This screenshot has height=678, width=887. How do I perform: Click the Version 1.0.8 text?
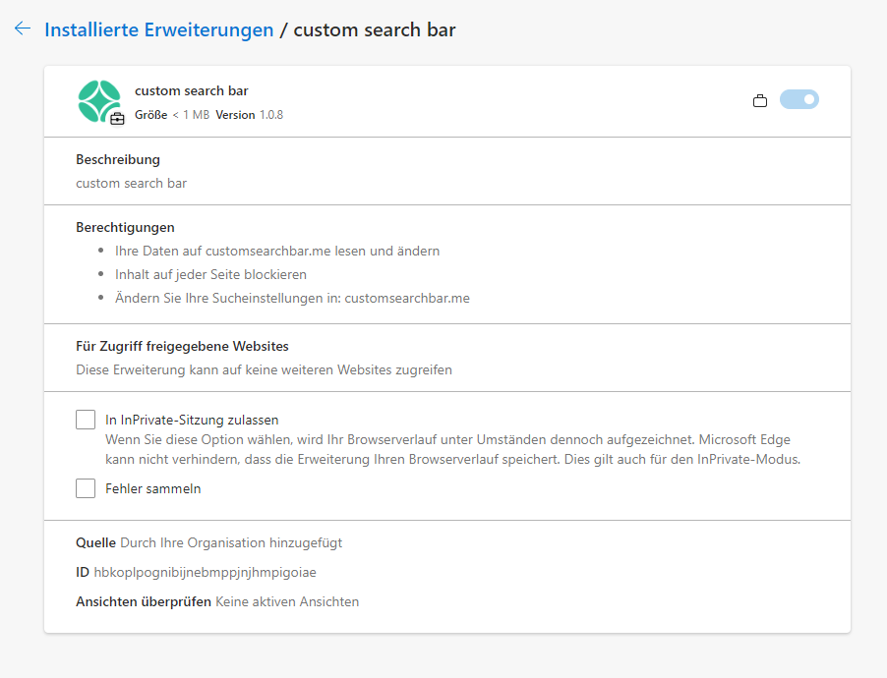tap(250, 115)
